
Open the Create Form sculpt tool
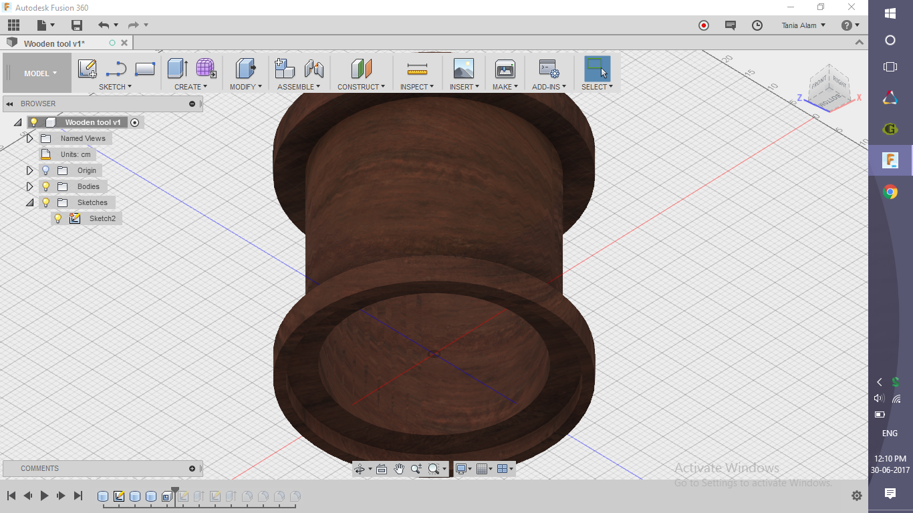206,69
